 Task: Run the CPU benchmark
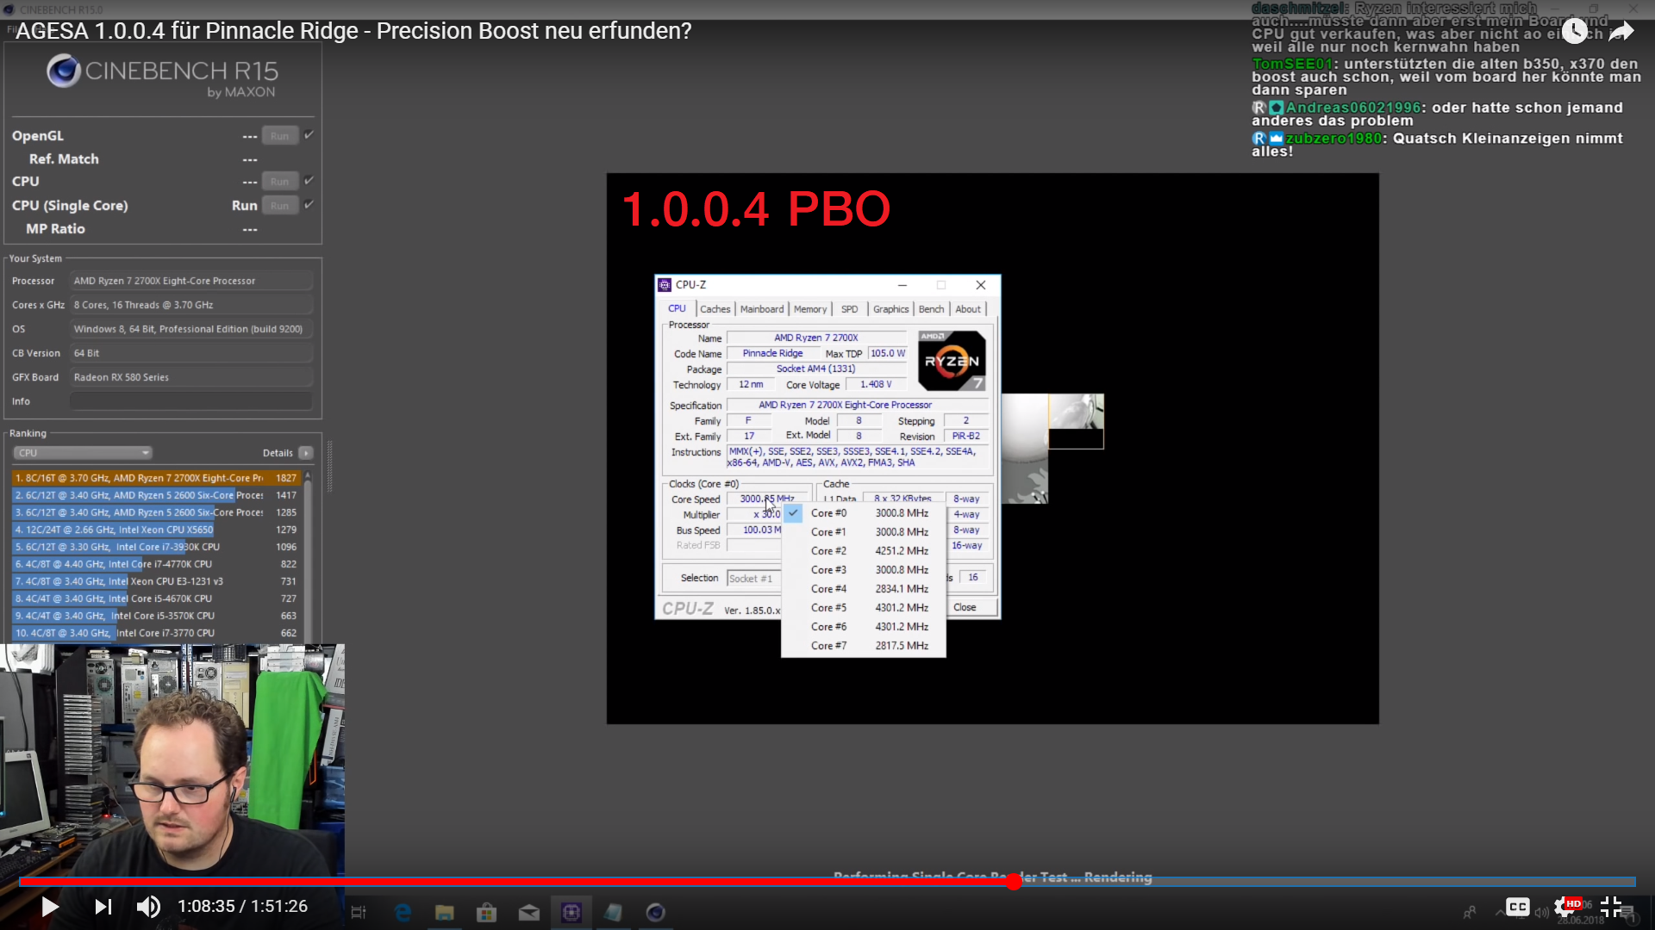pos(279,182)
